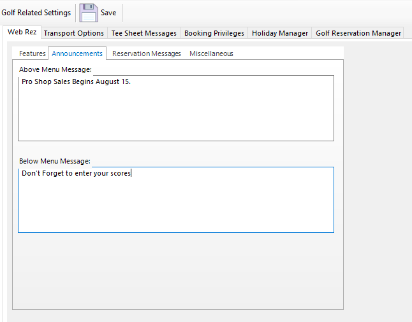Show the Miscellaneous sub-tab
Screen dimensions: 412x322
211,53
